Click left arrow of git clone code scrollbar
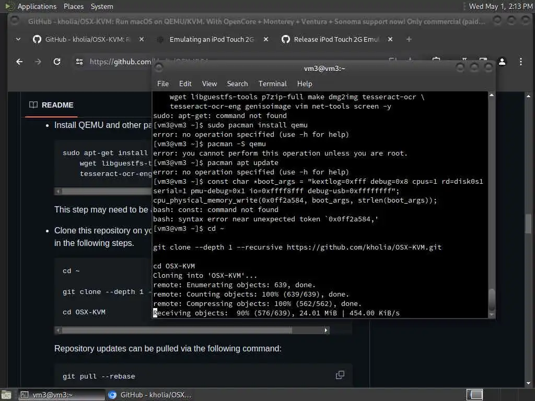Screen dimensions: 535x401 (58, 331)
